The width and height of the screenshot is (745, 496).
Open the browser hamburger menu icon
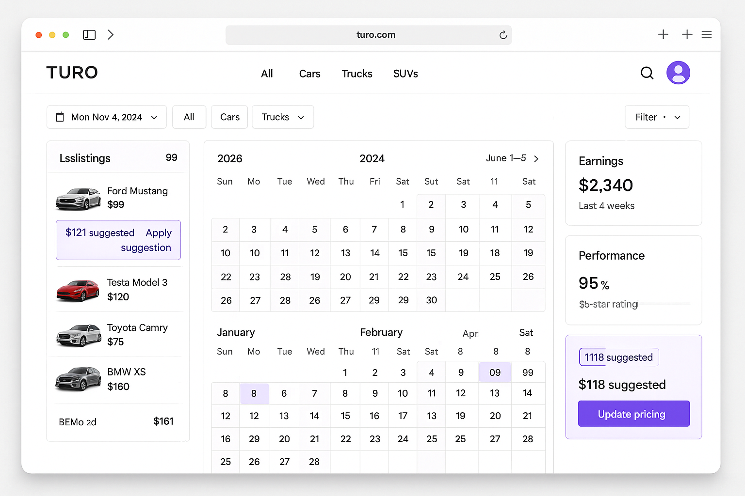click(707, 35)
